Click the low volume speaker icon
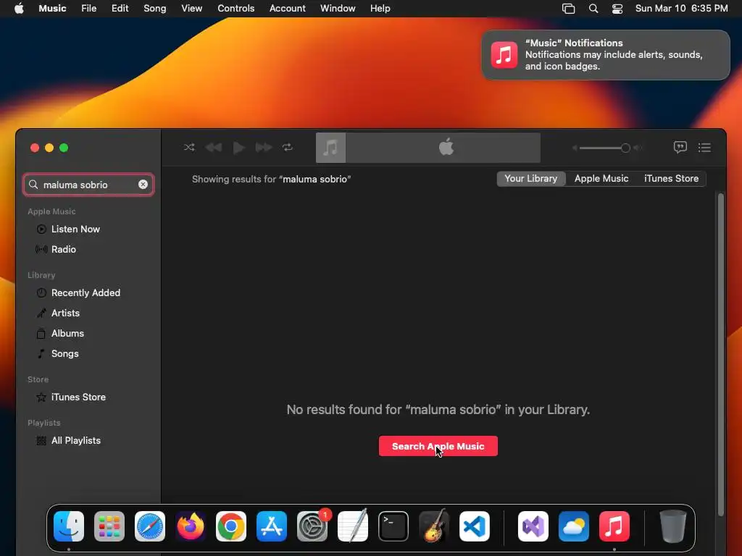Image resolution: width=742 pixels, height=556 pixels. [x=575, y=148]
